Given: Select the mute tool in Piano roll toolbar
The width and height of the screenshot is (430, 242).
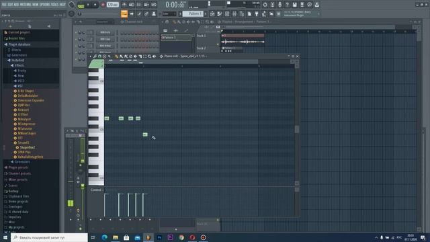Looking at the screenshot, I should (x=135, y=56).
